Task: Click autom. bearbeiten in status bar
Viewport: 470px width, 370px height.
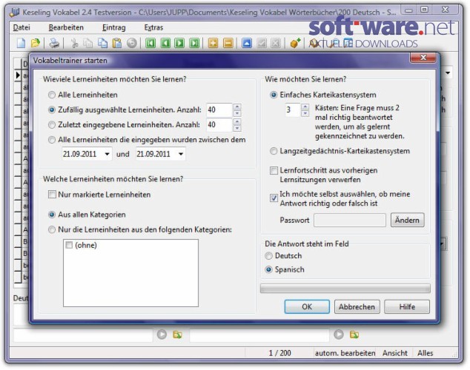Action: coord(345,353)
